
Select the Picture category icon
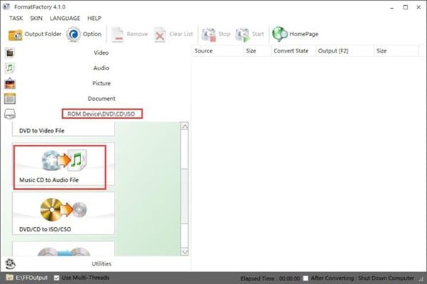(10, 83)
